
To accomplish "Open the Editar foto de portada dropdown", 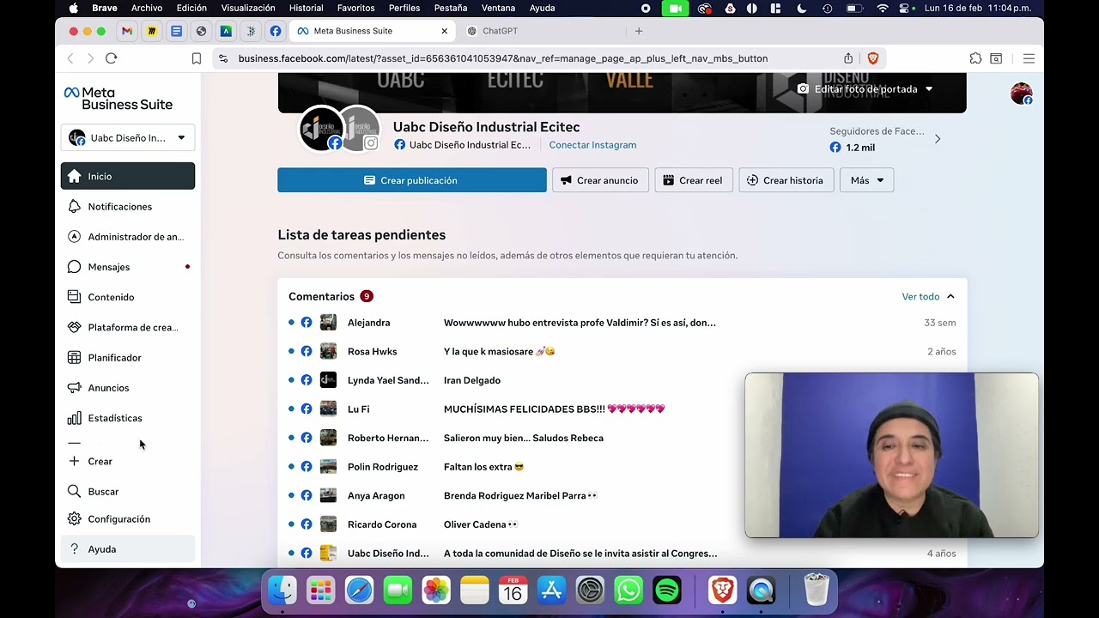I will point(865,89).
